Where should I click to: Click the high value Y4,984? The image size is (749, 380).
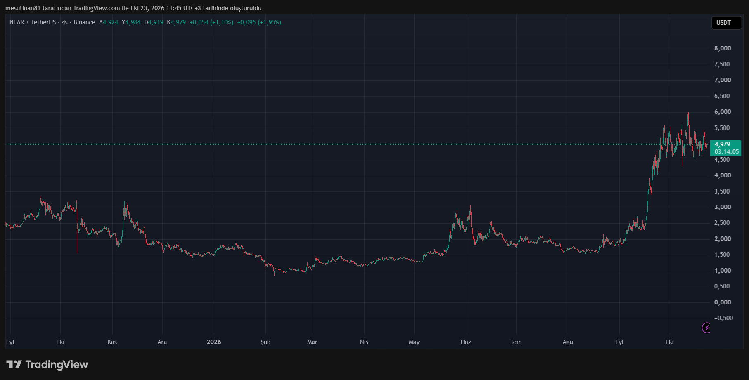[x=131, y=22]
